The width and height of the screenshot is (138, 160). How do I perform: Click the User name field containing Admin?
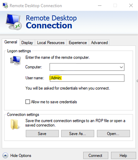(87, 78)
